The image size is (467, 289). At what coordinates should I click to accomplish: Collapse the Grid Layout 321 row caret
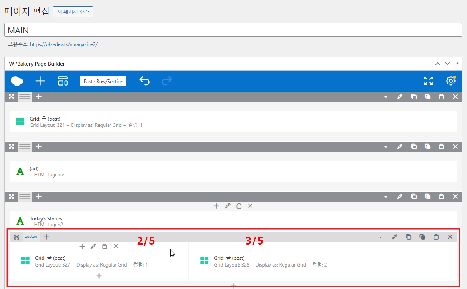pyautogui.click(x=386, y=97)
